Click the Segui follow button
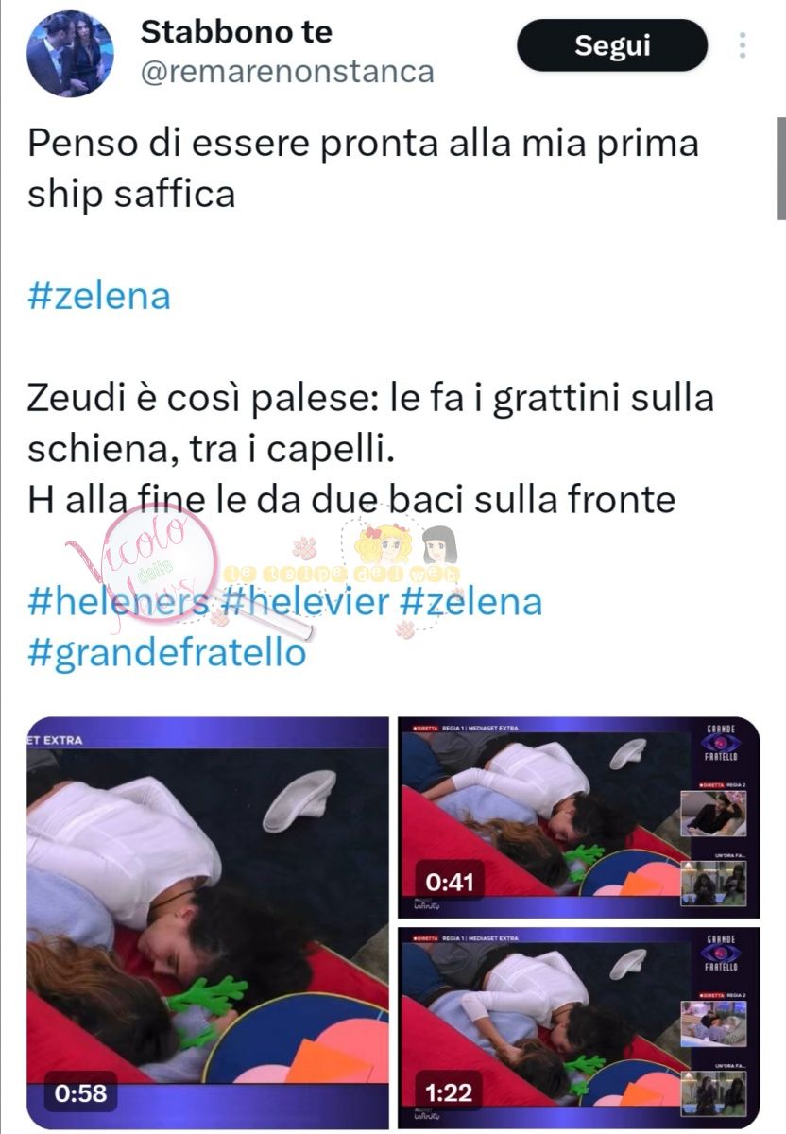This screenshot has width=786, height=1134. point(611,46)
